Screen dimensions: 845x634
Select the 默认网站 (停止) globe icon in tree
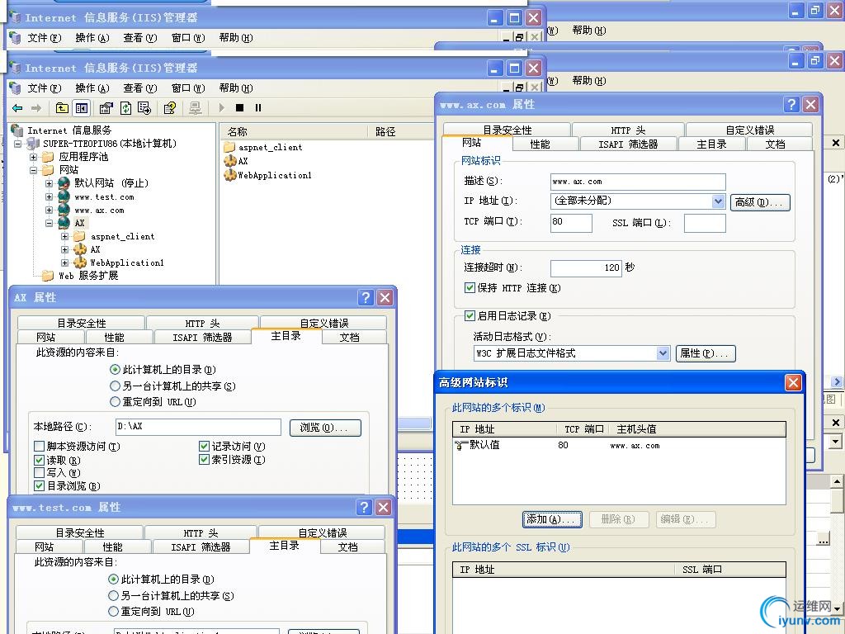click(64, 182)
